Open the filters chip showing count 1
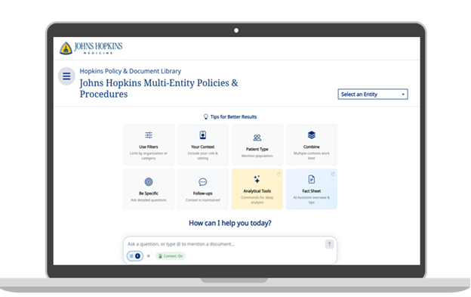Viewport: 471px width, 297px height. [135, 256]
